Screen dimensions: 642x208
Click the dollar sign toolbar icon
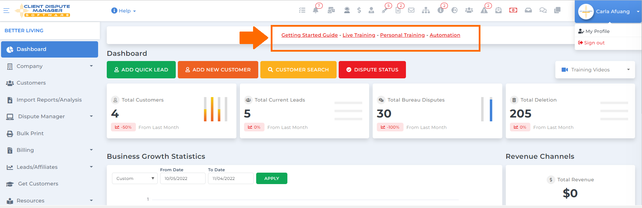[359, 10]
